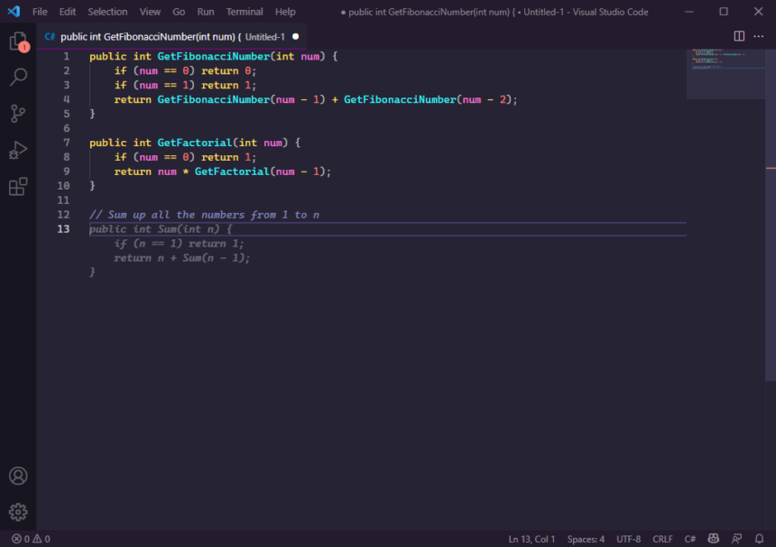The width and height of the screenshot is (776, 547).
Task: Open the Run and Debug view
Action: coord(17,150)
